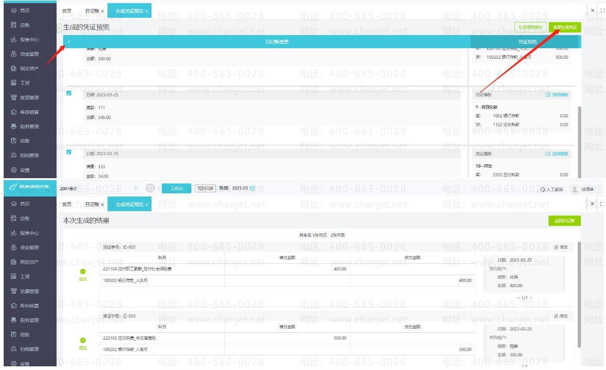Collapse the sidebar using the green chevron
Image resolution: width=606 pixels, height=370 pixels.
point(59,27)
